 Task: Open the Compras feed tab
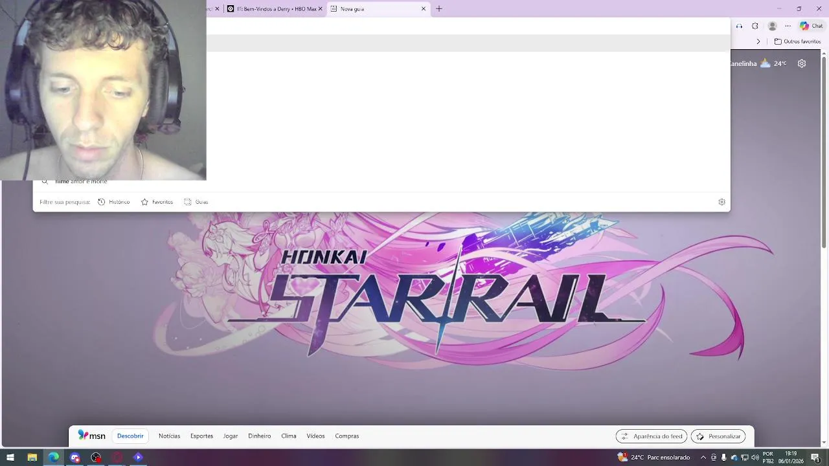coord(347,436)
